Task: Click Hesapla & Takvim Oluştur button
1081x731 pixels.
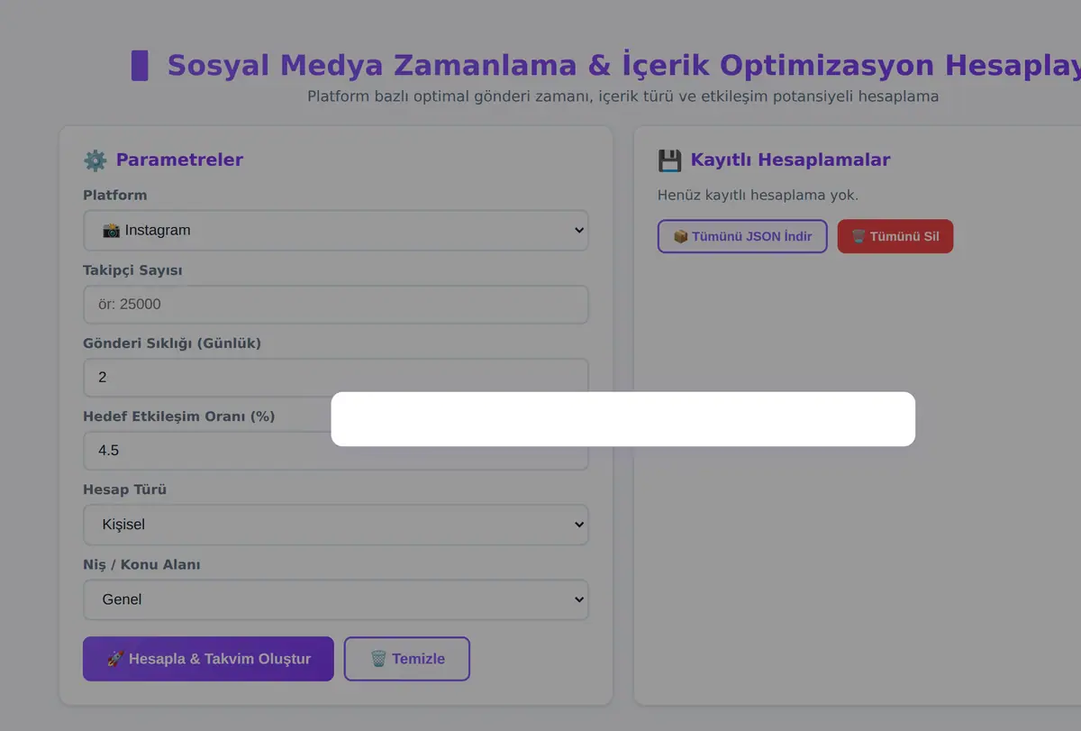Action: coord(208,659)
